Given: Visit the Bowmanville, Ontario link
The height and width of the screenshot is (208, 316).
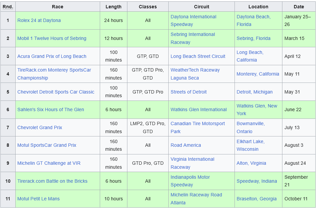Looking at the screenshot, I should 251,127.
